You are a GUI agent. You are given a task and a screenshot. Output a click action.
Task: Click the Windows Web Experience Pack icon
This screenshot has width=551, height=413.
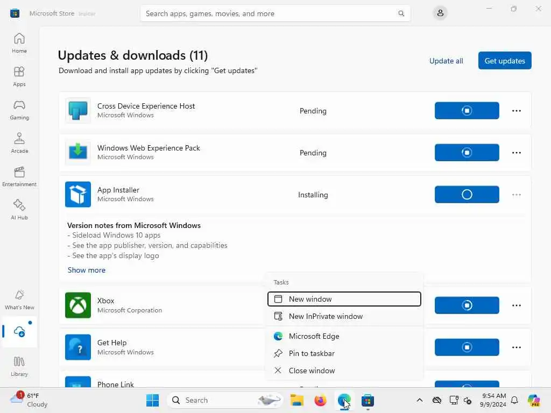(x=78, y=152)
